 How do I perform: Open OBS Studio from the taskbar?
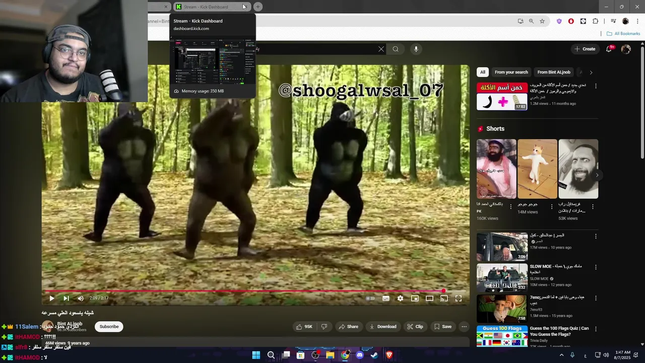click(x=315, y=355)
